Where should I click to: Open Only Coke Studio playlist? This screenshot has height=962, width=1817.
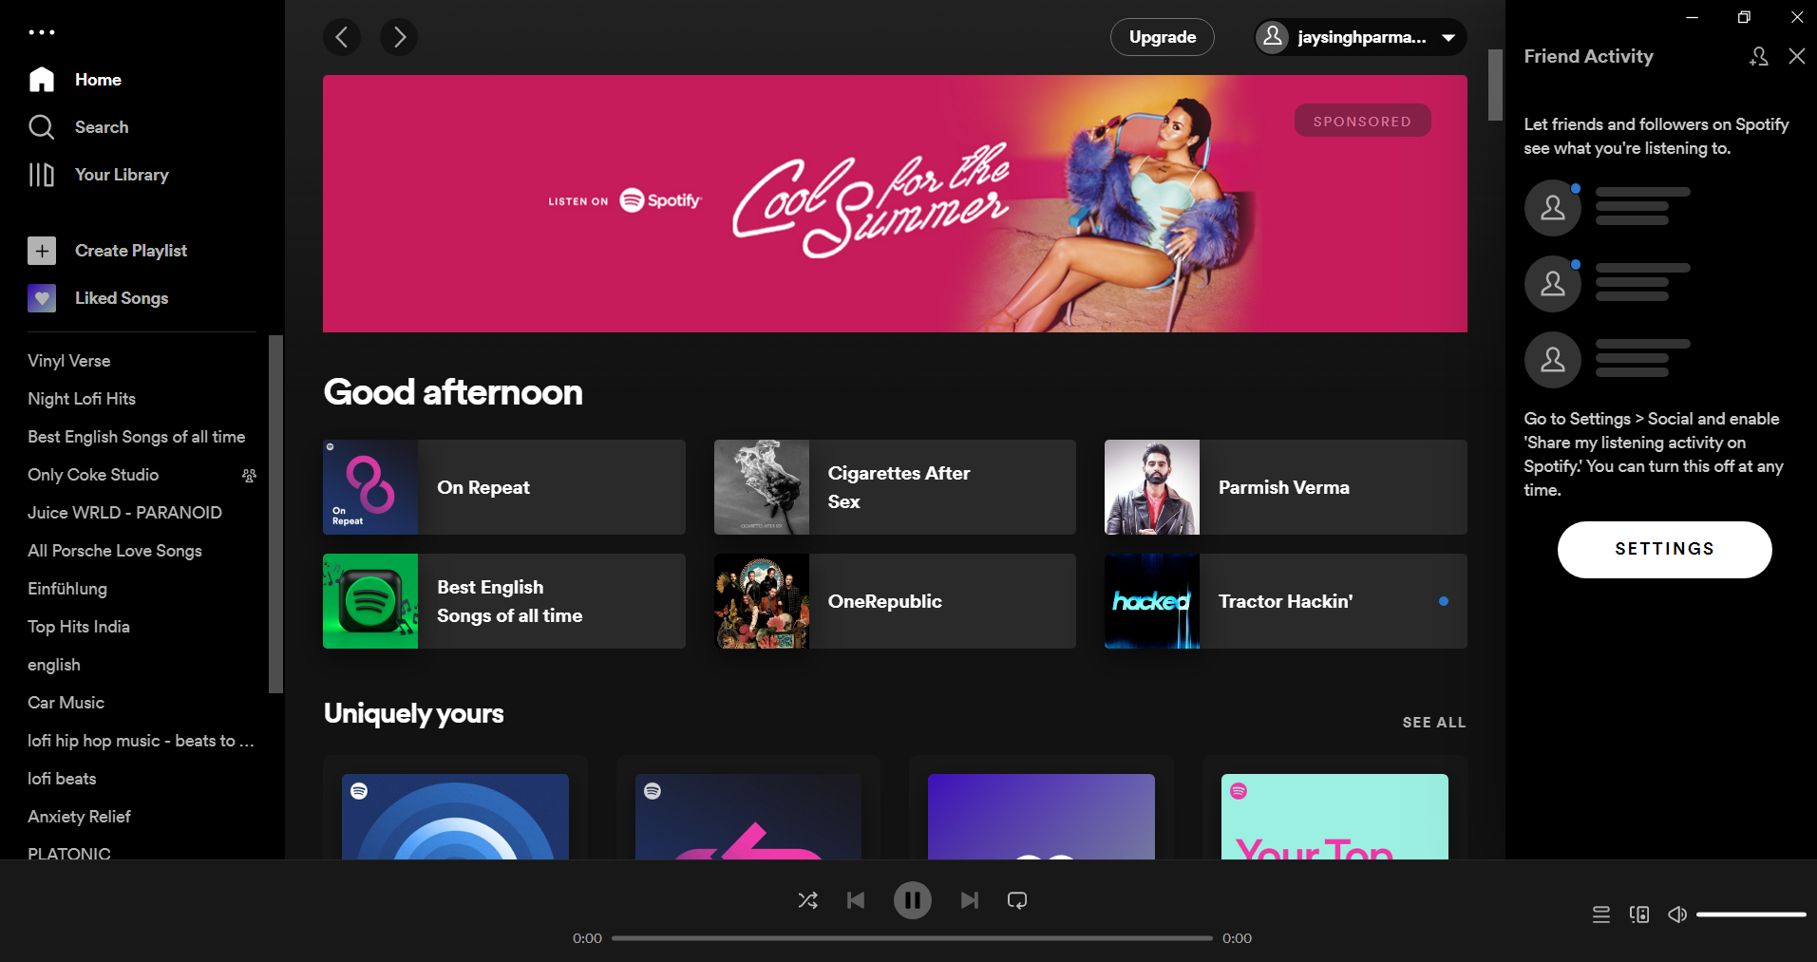(93, 475)
